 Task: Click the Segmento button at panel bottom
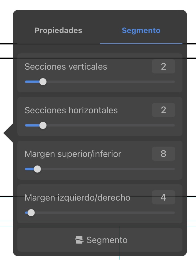coord(100,240)
